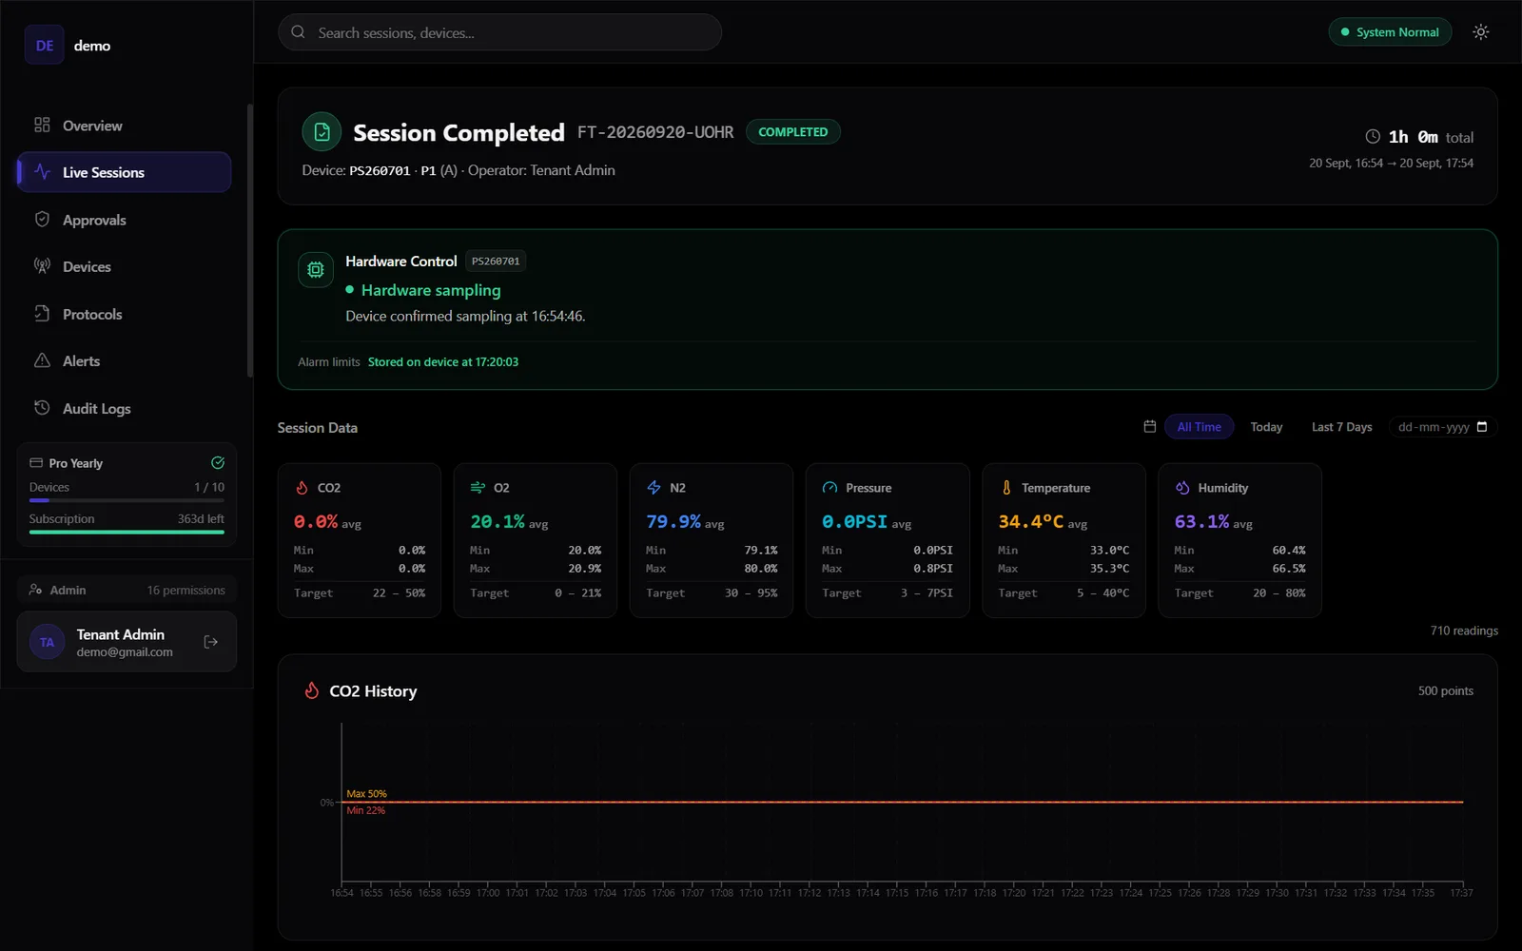
Task: Click the CO2 flame icon on card
Action: [x=302, y=488]
